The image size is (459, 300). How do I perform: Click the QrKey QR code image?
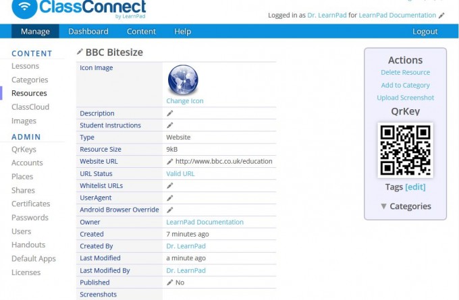(x=406, y=150)
